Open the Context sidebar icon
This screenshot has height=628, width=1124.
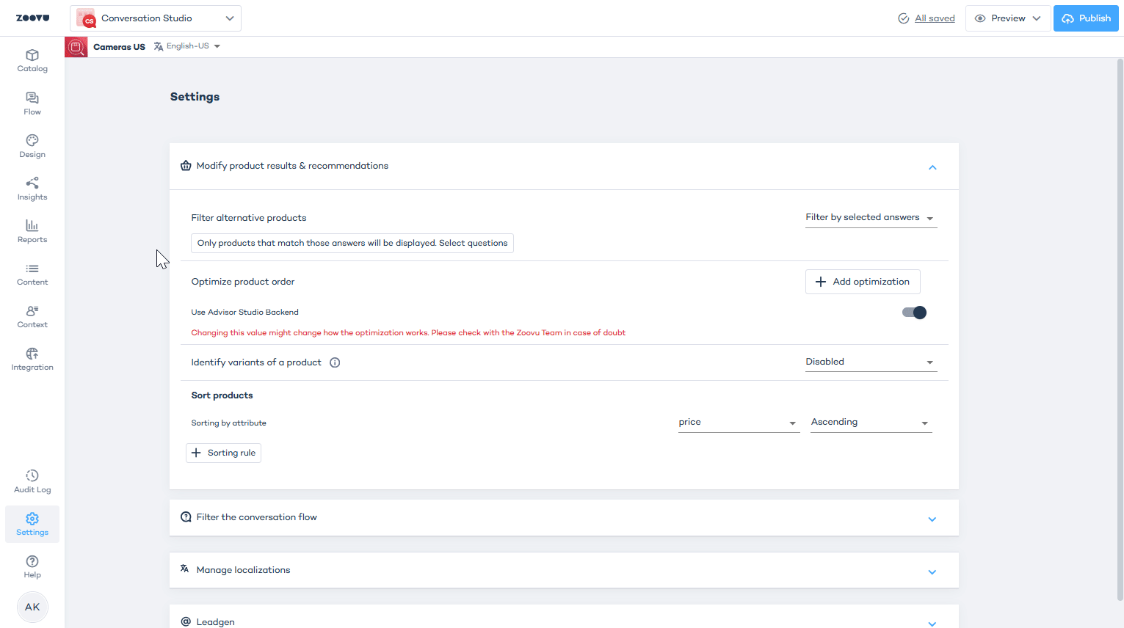click(32, 311)
